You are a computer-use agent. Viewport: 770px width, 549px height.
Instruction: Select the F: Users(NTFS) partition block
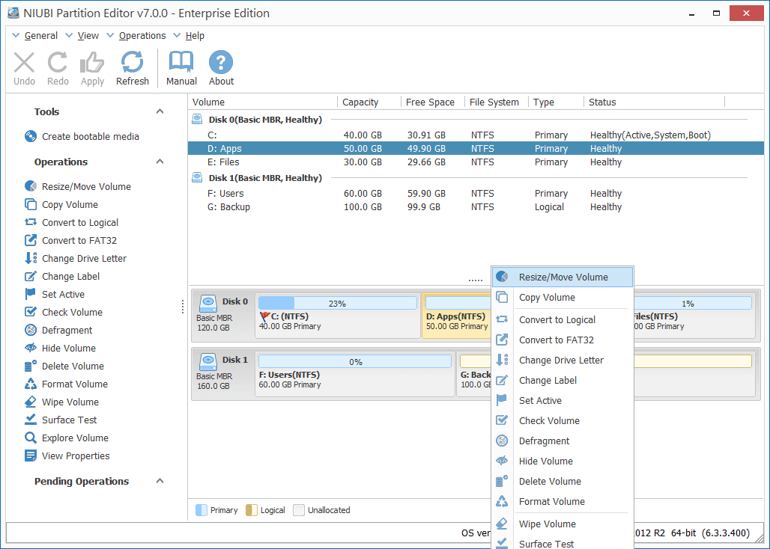(x=355, y=375)
